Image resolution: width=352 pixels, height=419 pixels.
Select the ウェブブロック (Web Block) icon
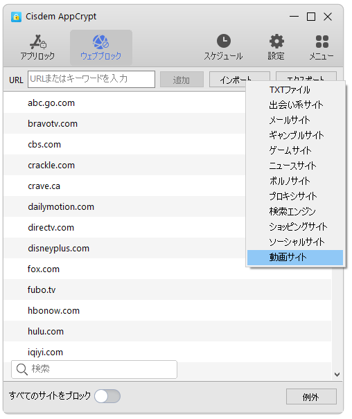[100, 42]
